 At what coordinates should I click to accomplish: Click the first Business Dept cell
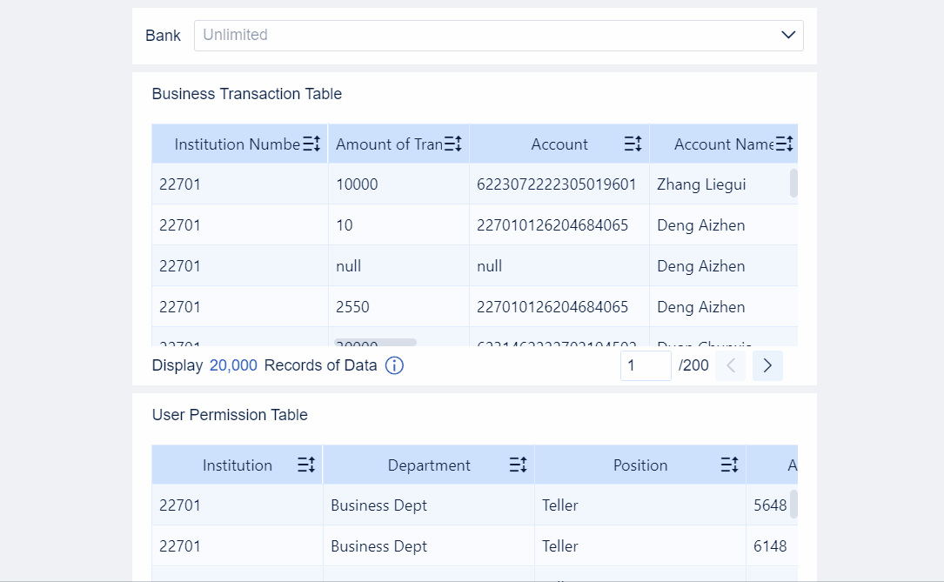[x=379, y=505]
